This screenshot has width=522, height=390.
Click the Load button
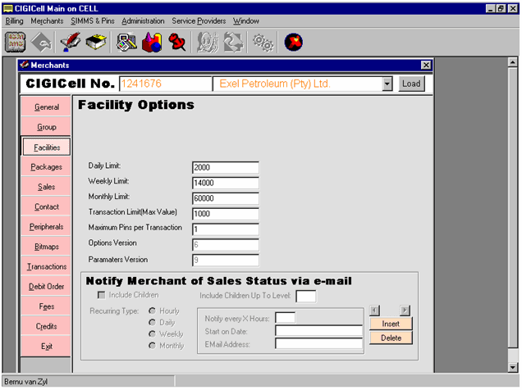pos(411,84)
